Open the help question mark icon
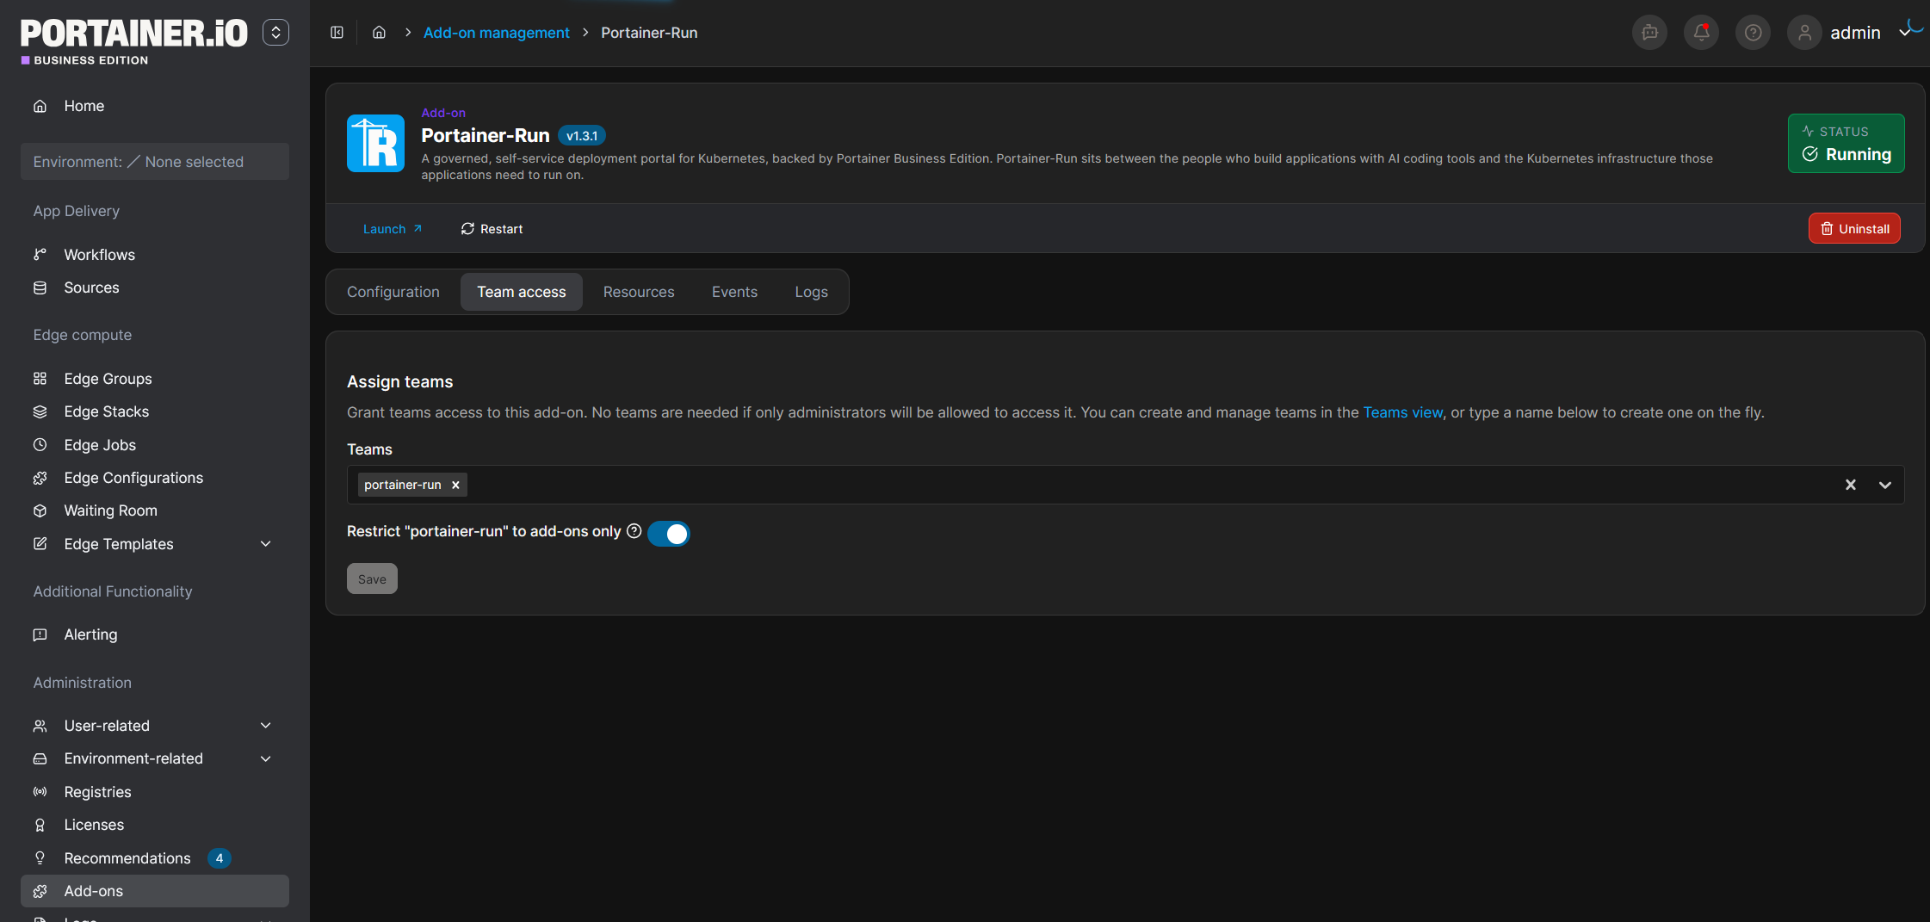The image size is (1930, 922). pyautogui.click(x=1753, y=33)
